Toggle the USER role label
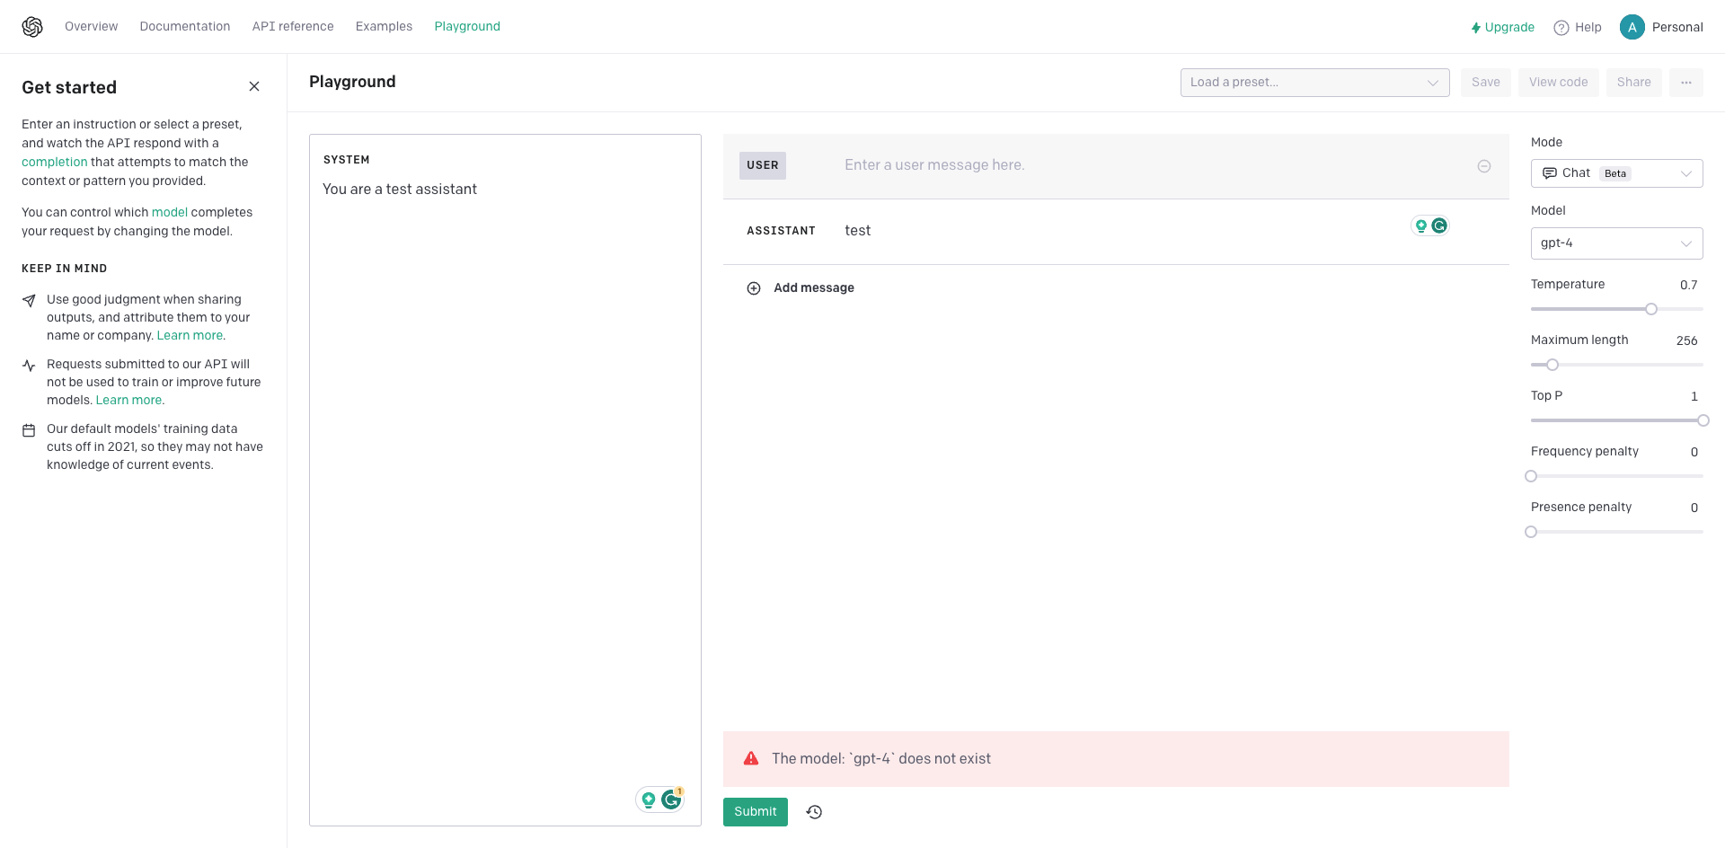1725x848 pixels. [x=763, y=165]
